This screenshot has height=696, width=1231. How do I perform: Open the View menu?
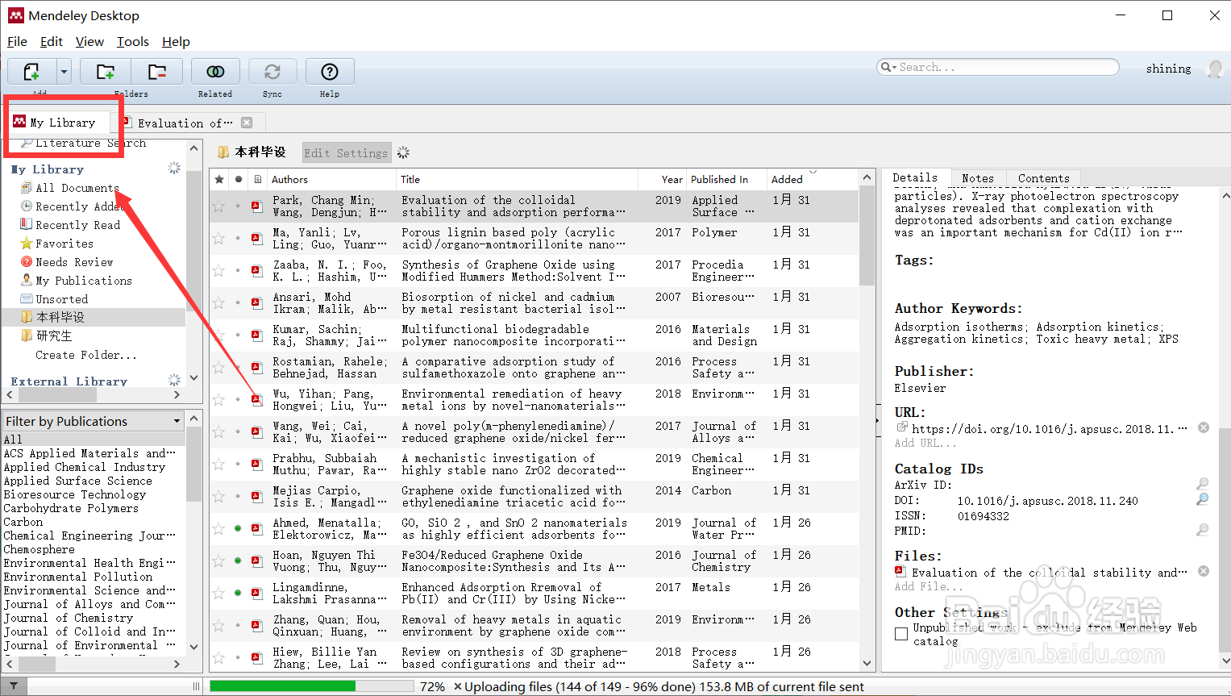[x=89, y=41]
